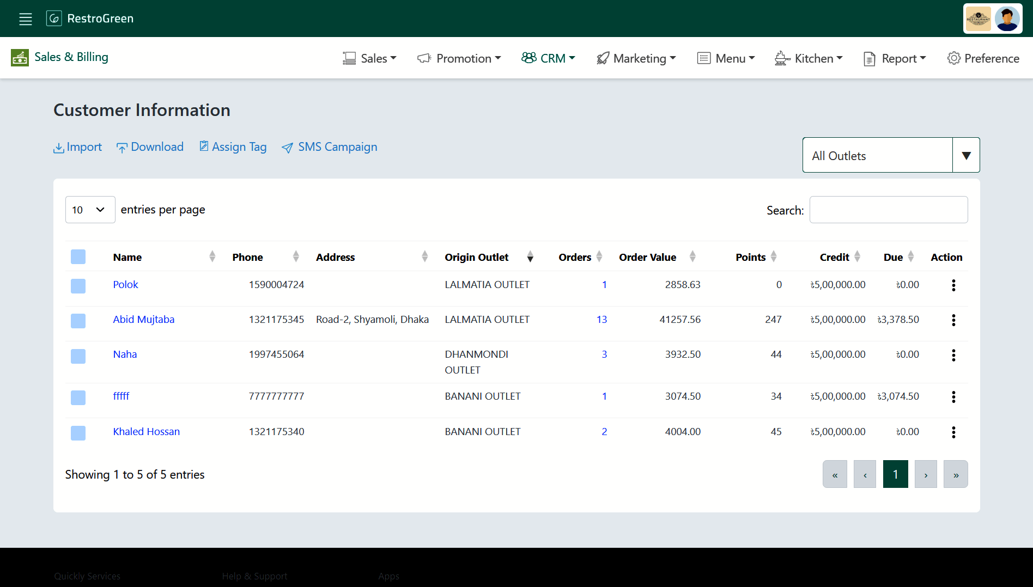The width and height of the screenshot is (1033, 587).
Task: Open the entries per page selector
Action: tap(90, 210)
